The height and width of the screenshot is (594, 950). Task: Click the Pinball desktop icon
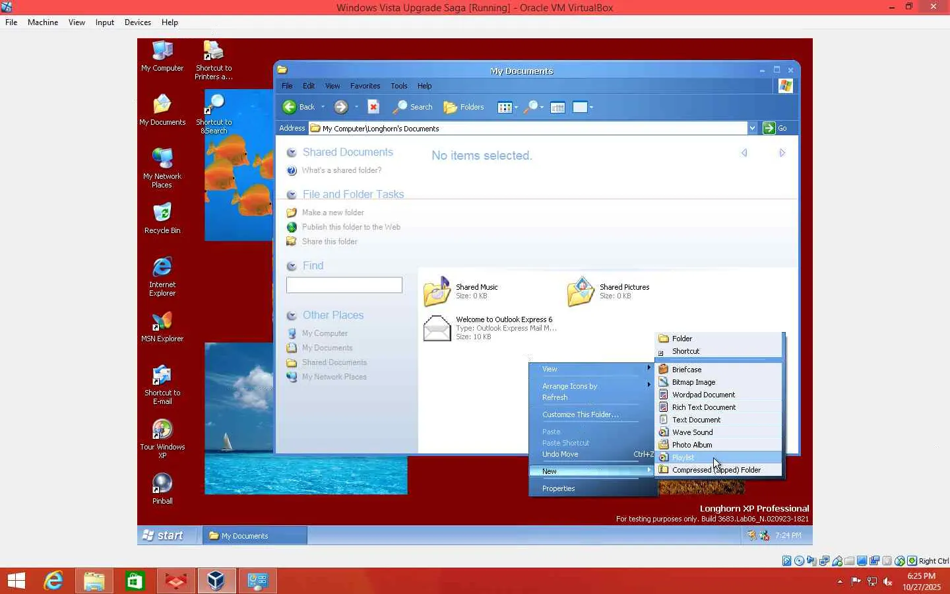162,489
